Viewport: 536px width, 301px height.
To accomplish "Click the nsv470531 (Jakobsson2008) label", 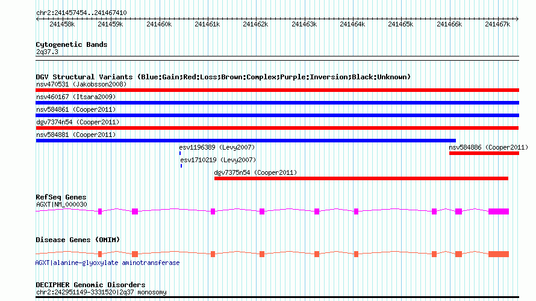I will (x=81, y=84).
